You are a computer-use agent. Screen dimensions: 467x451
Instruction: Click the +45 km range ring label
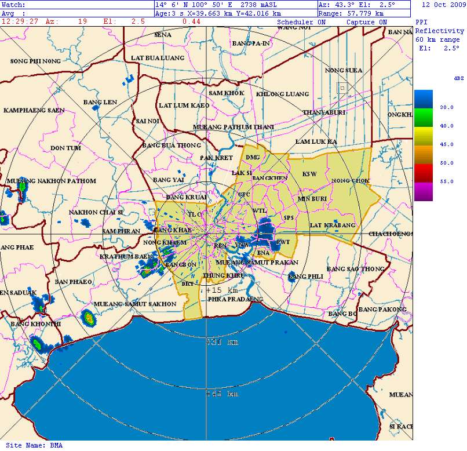222,394
